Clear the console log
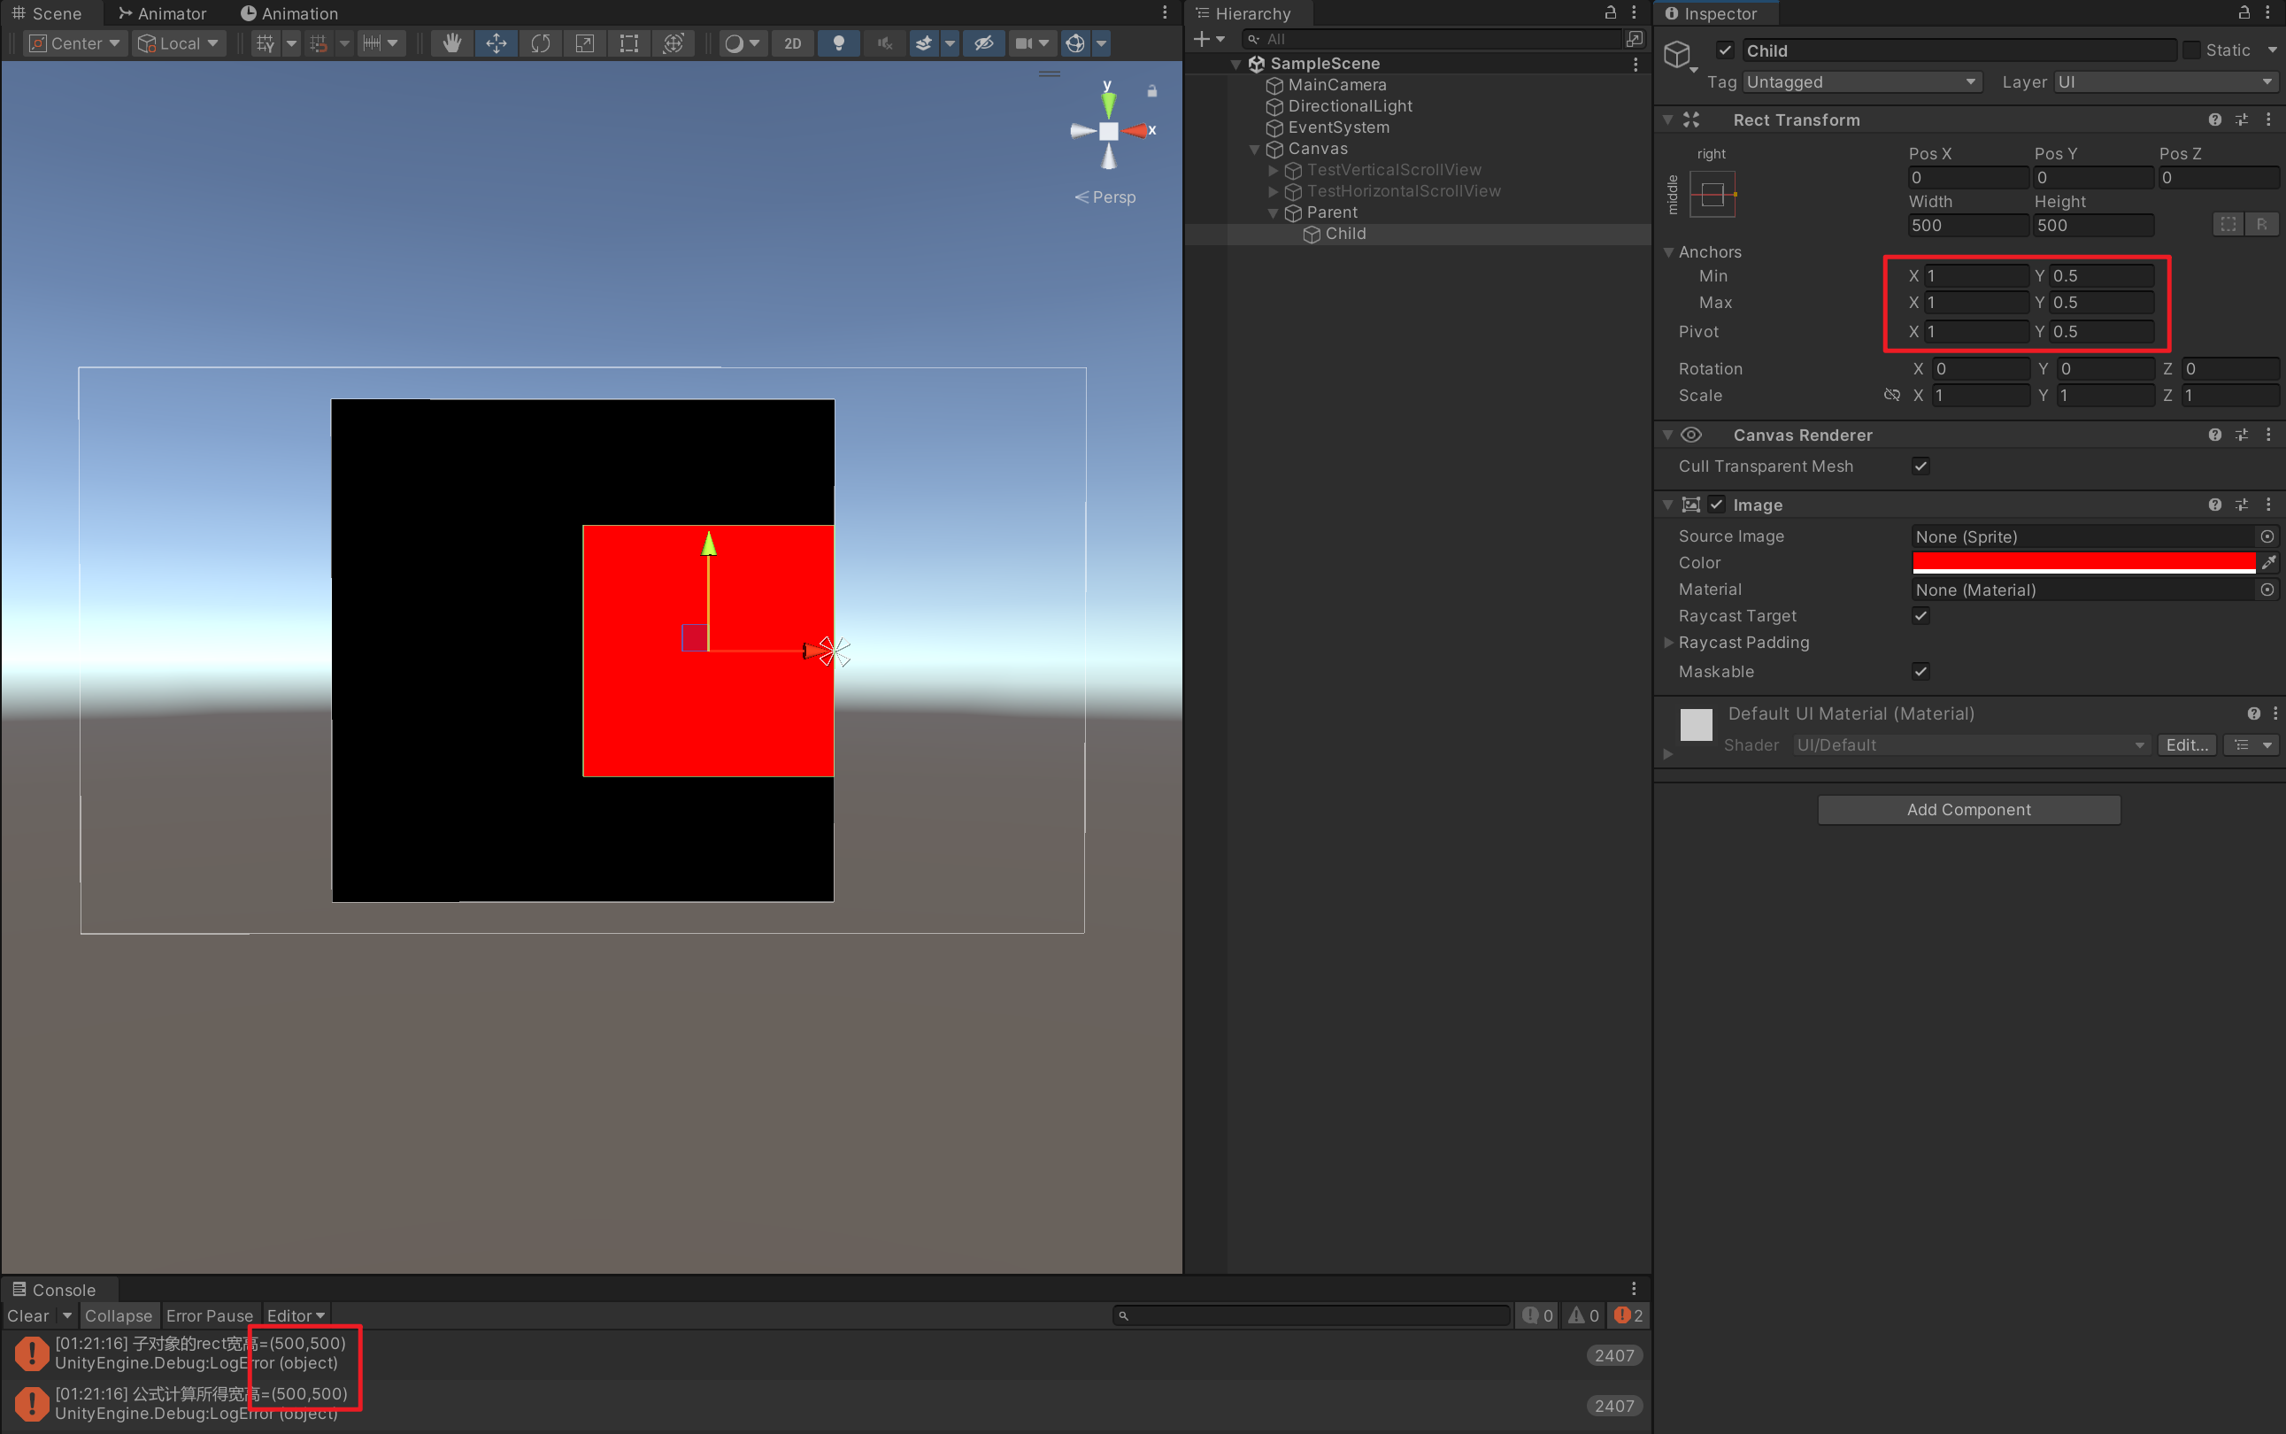This screenshot has height=1434, width=2286. pos(27,1315)
